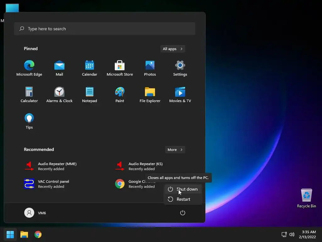This screenshot has height=242, width=322.
Task: Open the Paint app
Action: click(120, 95)
